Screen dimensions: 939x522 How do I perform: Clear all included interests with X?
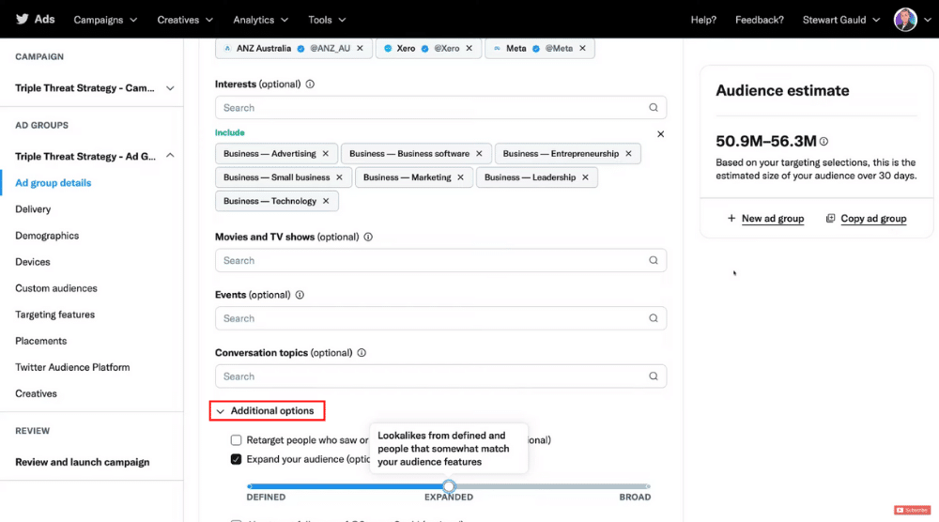pyautogui.click(x=660, y=134)
